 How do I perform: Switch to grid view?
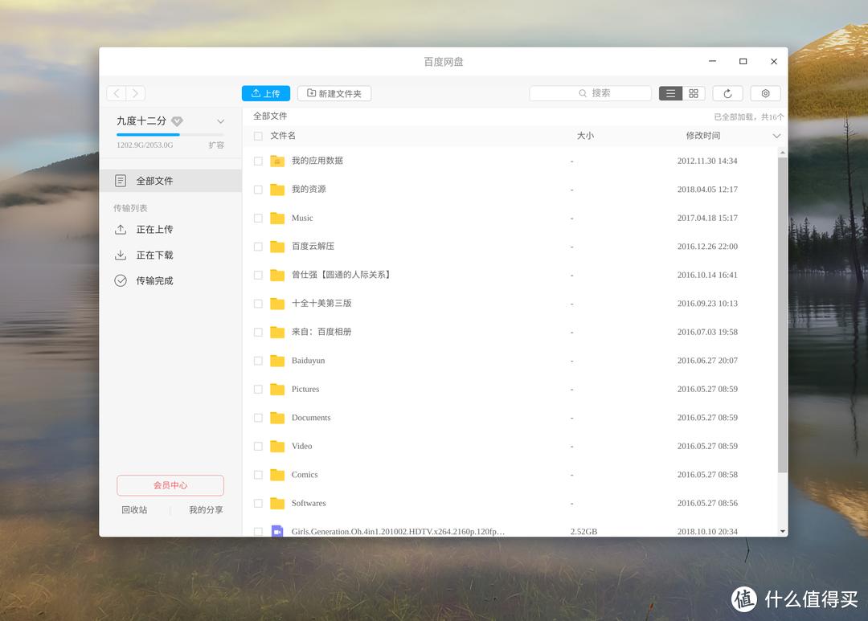pyautogui.click(x=693, y=93)
